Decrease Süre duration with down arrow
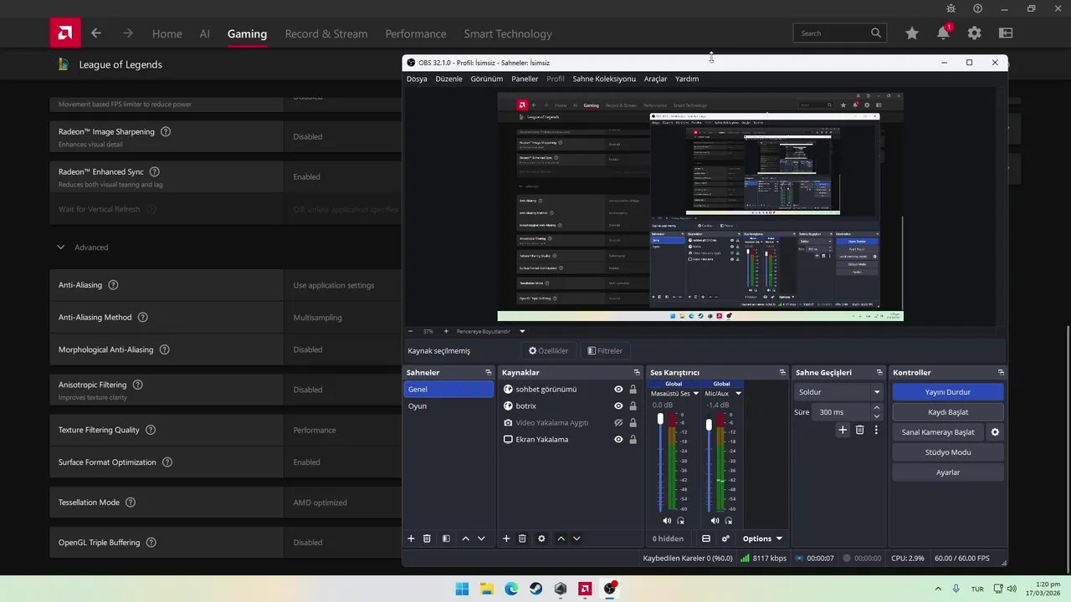This screenshot has width=1071, height=602. pyautogui.click(x=877, y=416)
